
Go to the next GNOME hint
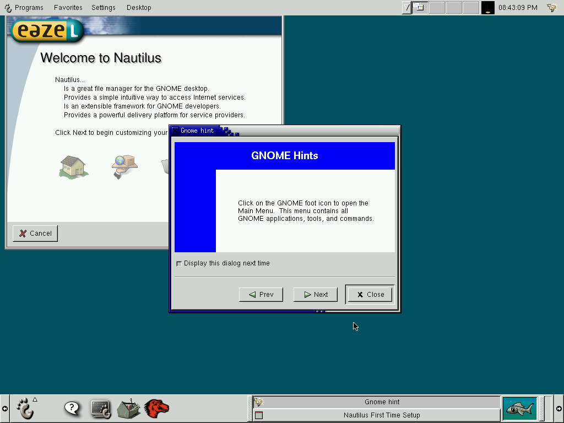click(x=316, y=295)
